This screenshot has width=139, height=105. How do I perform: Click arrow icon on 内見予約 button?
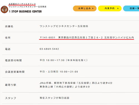coord(118,8)
